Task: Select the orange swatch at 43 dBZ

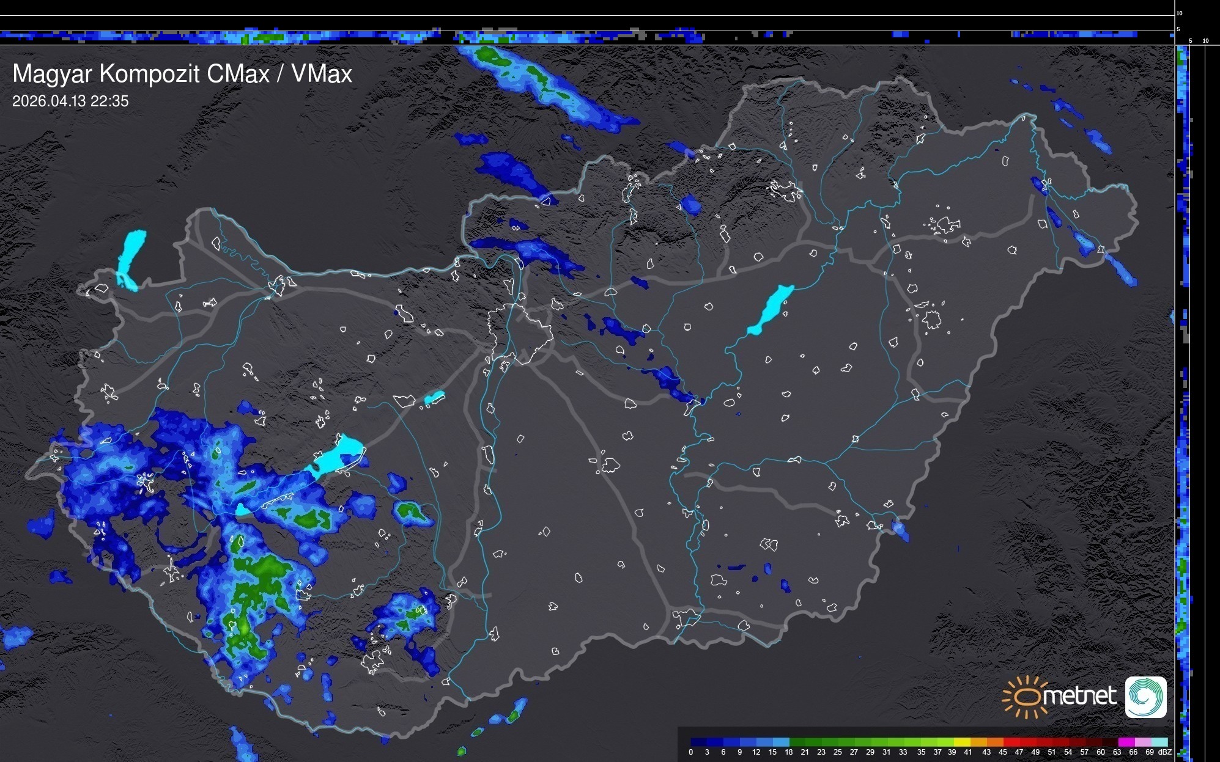Action: click(x=994, y=742)
